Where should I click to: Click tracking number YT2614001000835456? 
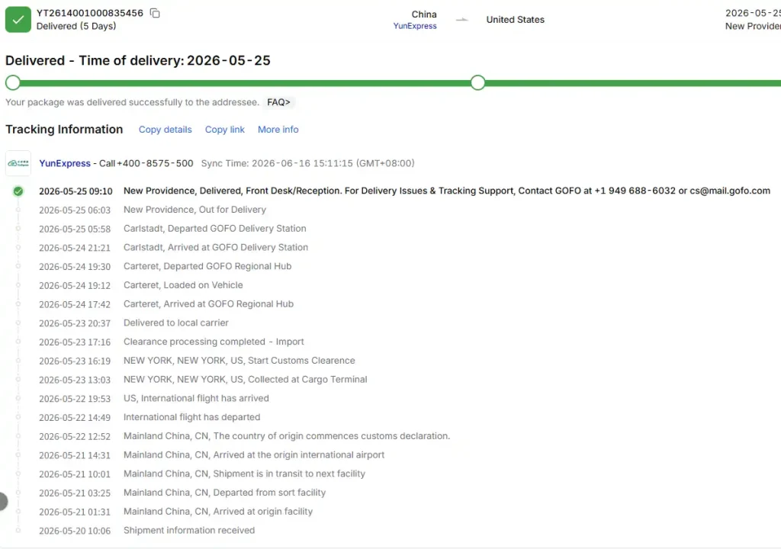pyautogui.click(x=90, y=13)
